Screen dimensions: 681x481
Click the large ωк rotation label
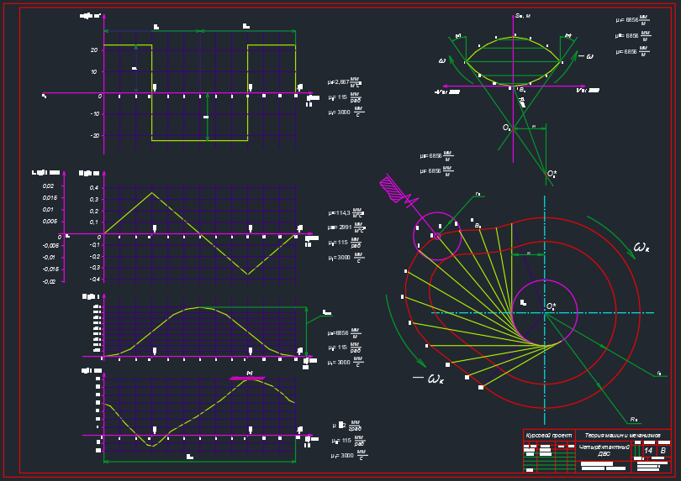641,247
